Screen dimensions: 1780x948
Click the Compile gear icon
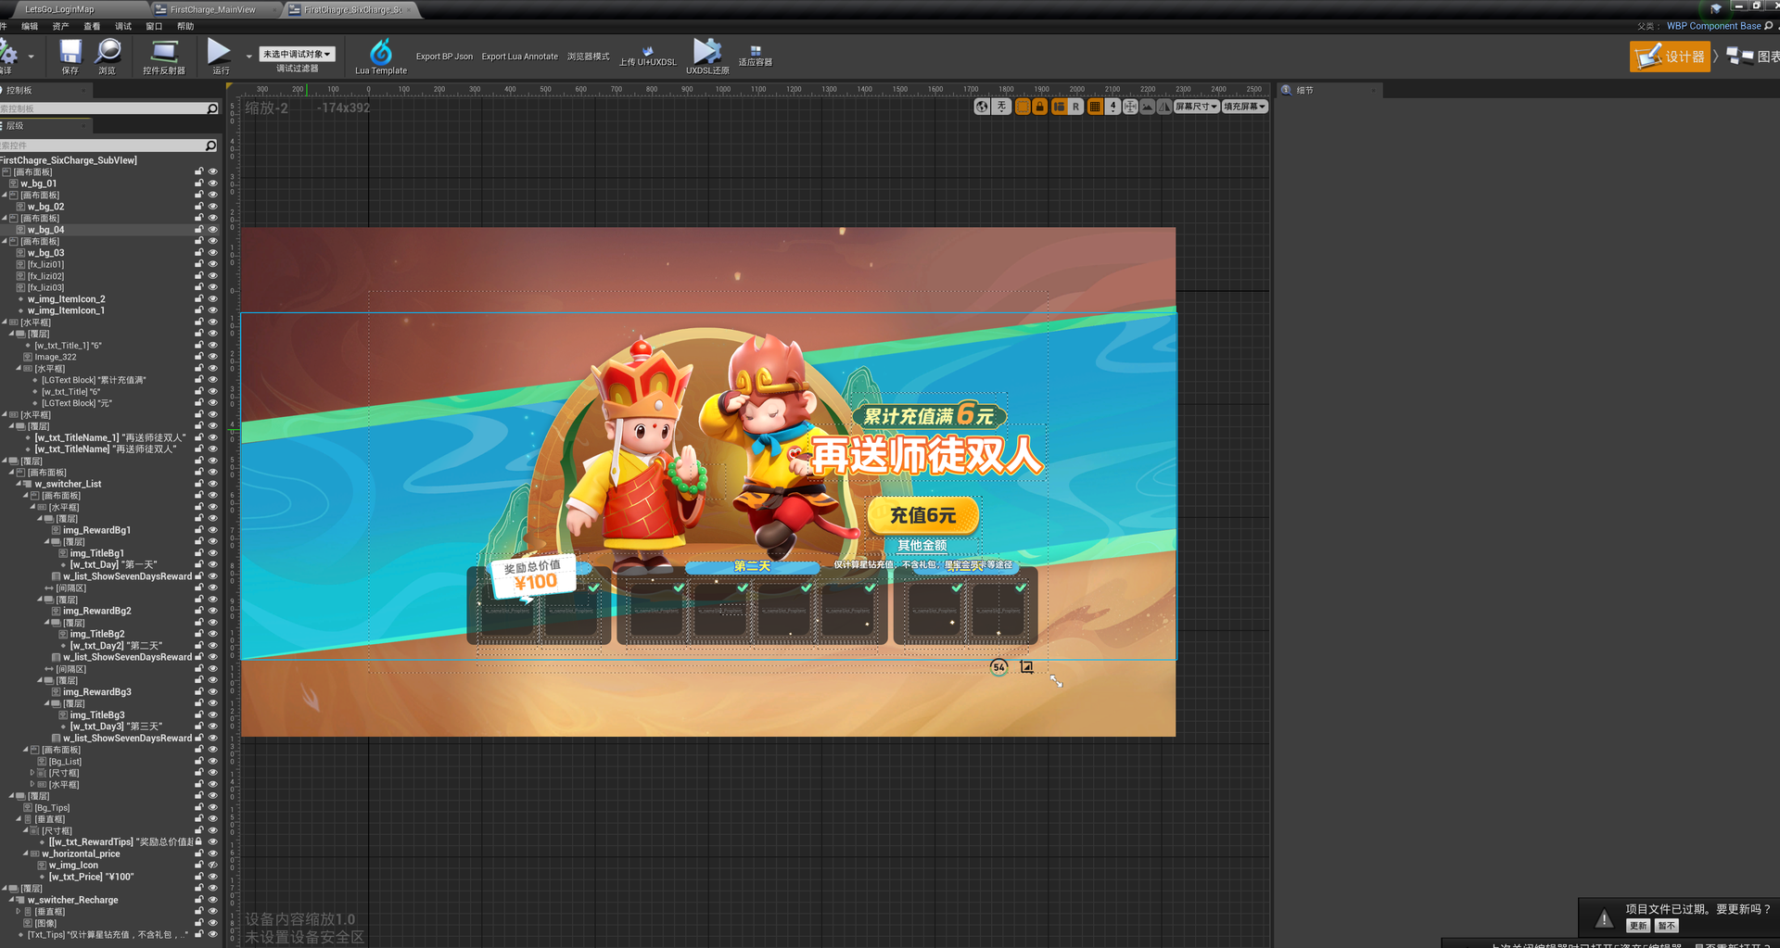(x=9, y=52)
